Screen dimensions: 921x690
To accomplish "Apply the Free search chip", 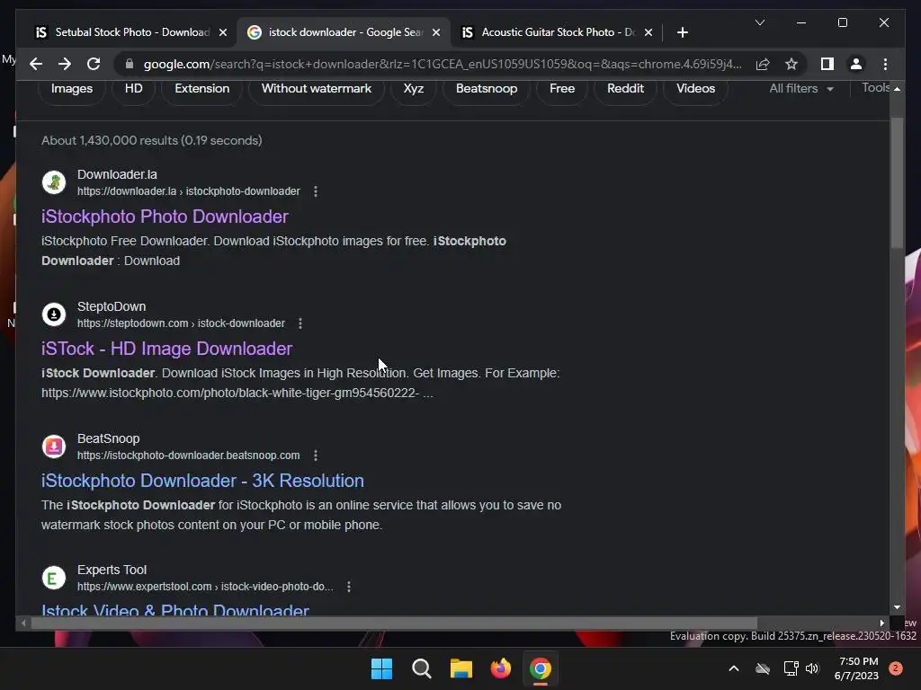I will 561,89.
